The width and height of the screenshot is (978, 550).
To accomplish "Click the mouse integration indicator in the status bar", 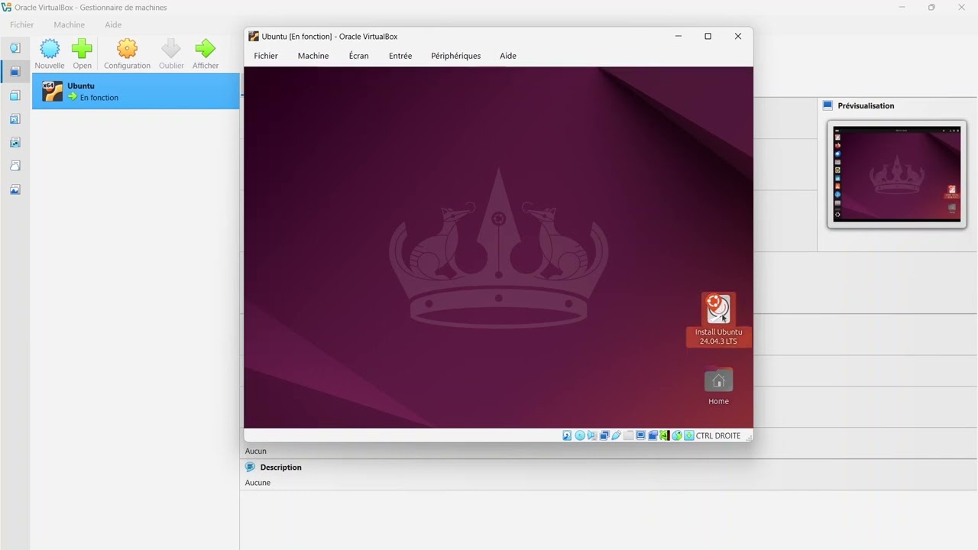I will (x=677, y=435).
